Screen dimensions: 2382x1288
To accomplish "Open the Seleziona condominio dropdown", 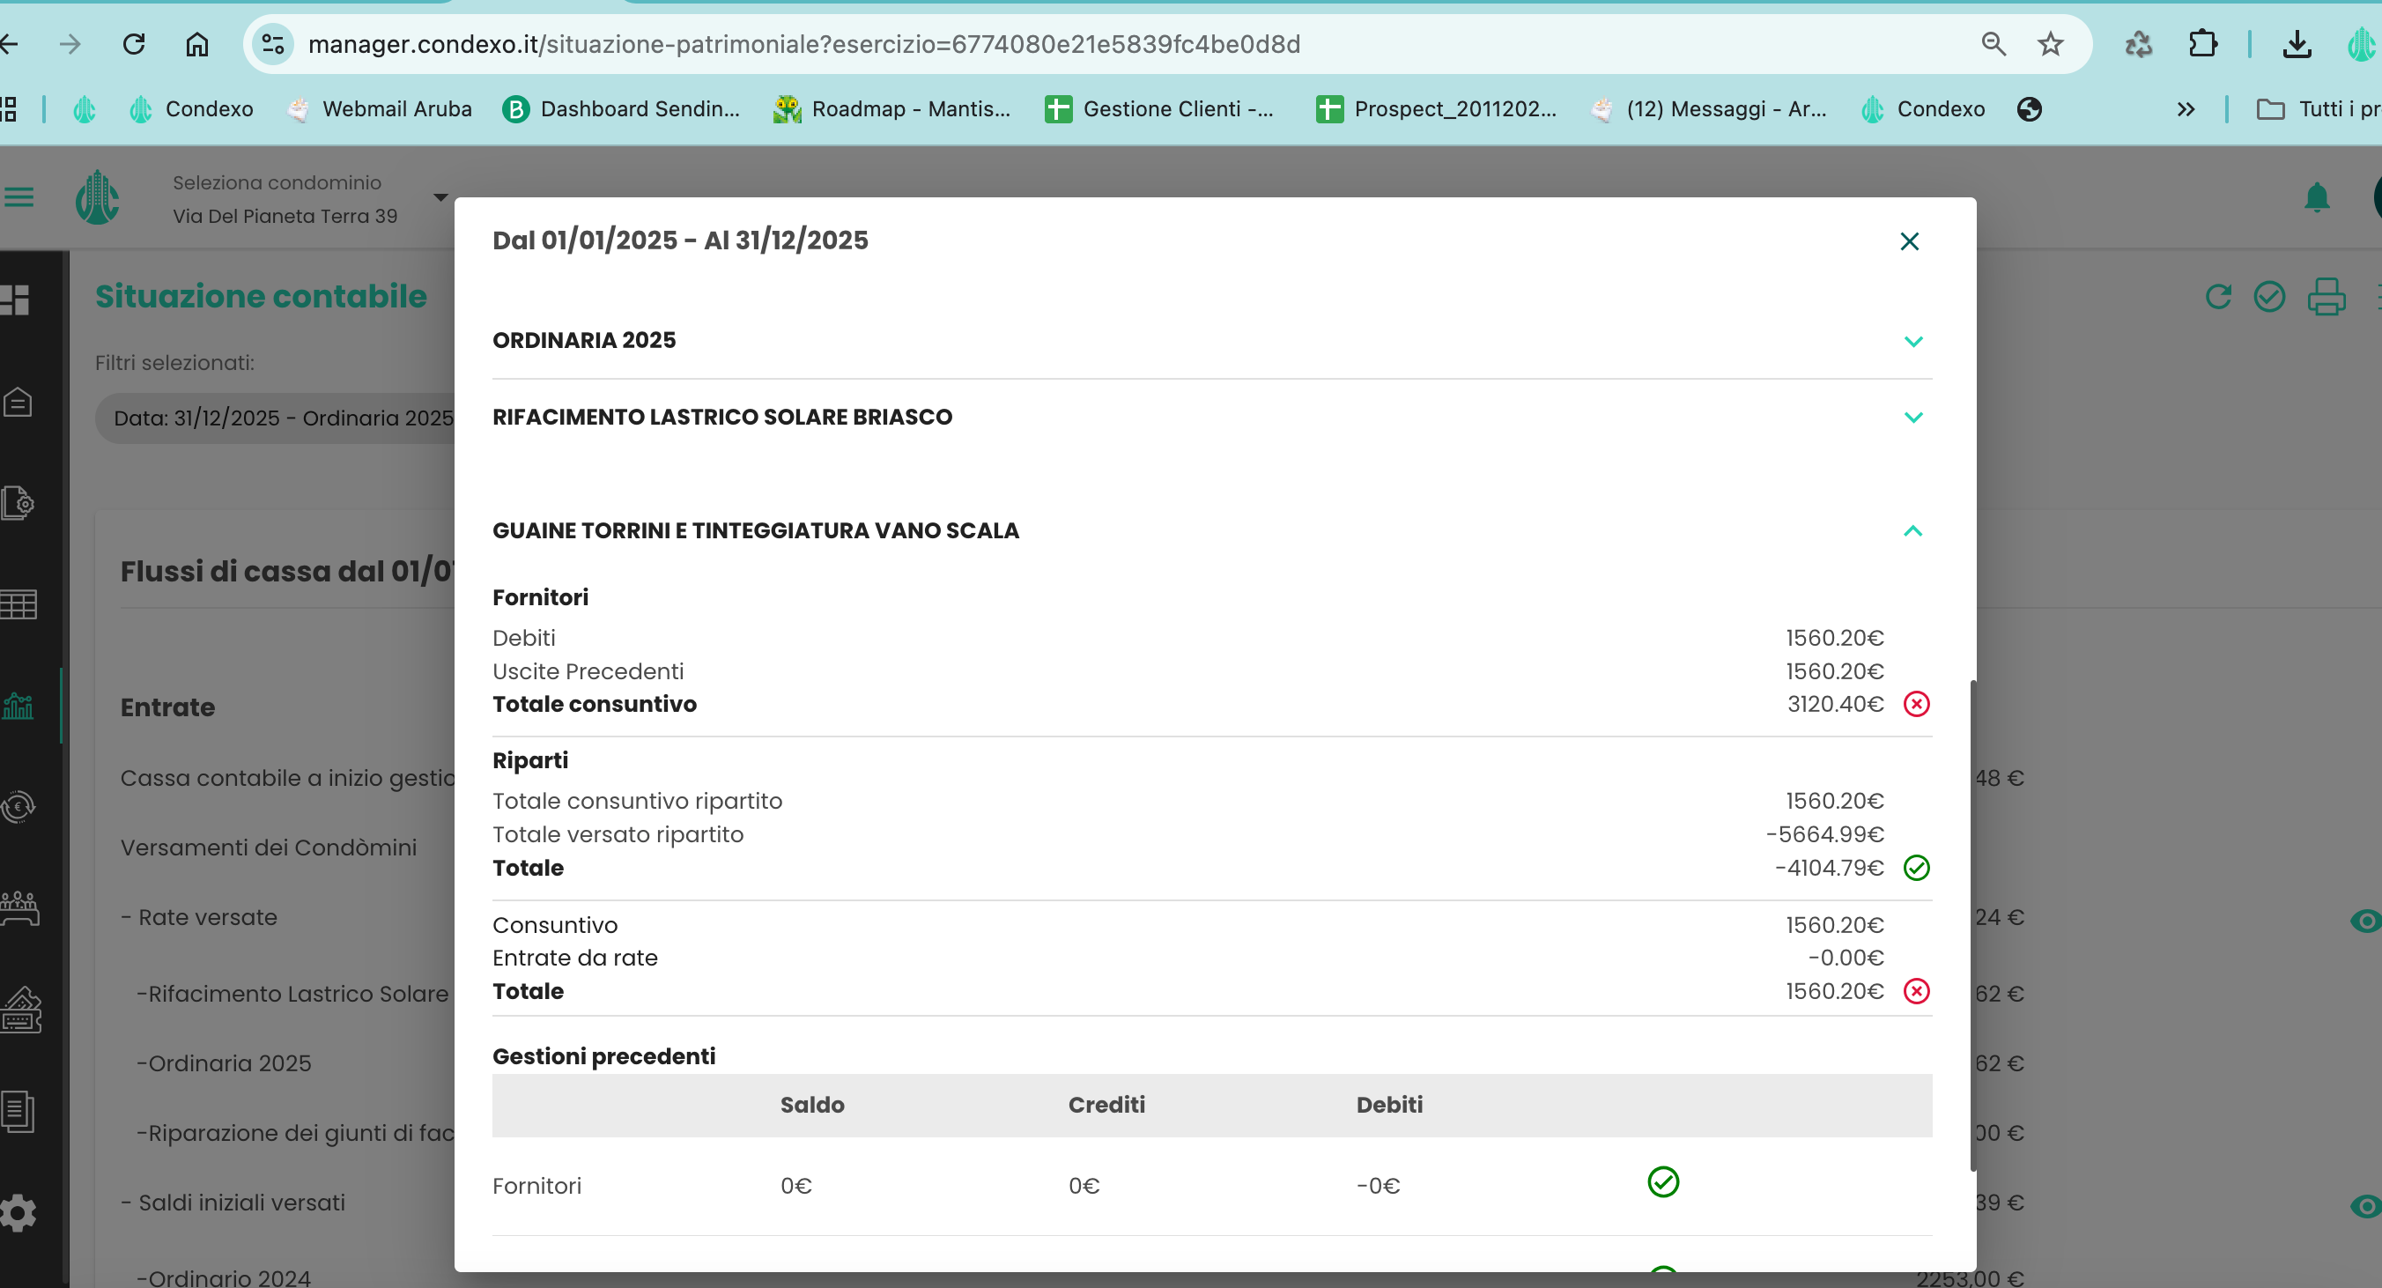I will coord(440,198).
